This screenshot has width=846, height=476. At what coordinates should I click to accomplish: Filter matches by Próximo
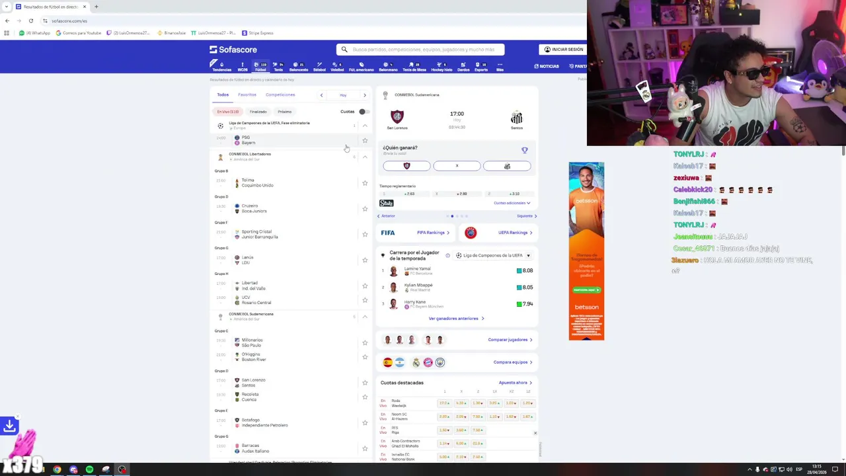284,112
